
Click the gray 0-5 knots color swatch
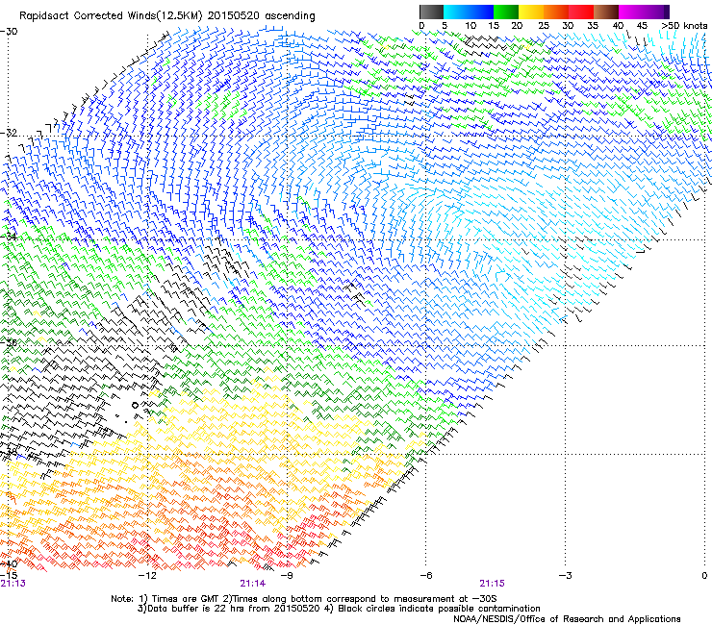[x=431, y=12]
